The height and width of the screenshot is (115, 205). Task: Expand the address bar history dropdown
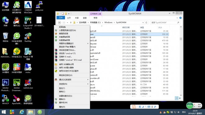coord(143,22)
